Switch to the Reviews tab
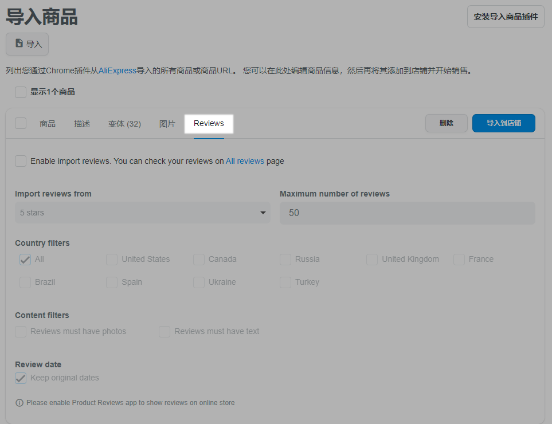Image resolution: width=552 pixels, height=424 pixels. [x=209, y=124]
